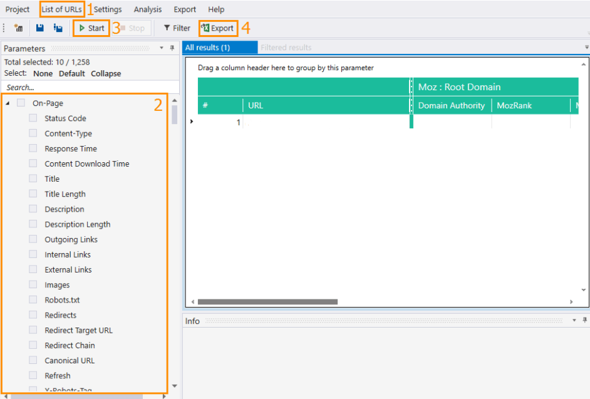Open the Help menu
The width and height of the screenshot is (590, 399).
(216, 9)
